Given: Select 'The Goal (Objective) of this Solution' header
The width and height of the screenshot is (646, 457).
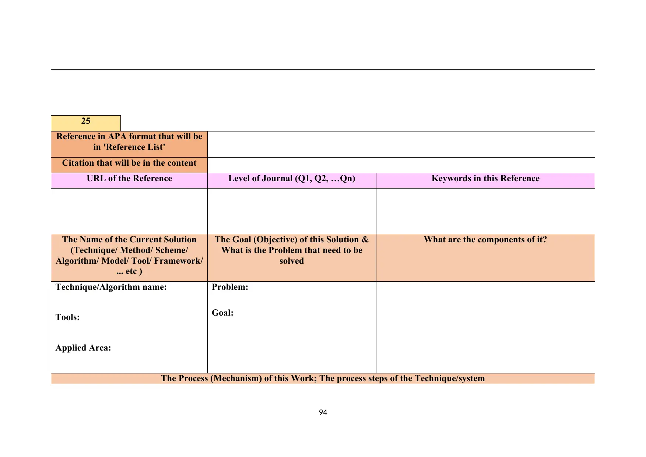Looking at the screenshot, I should click(x=292, y=258).
